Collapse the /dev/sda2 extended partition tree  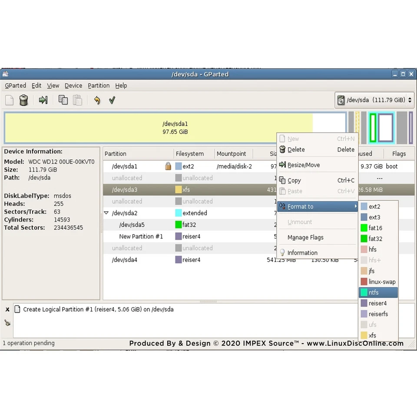tap(106, 213)
